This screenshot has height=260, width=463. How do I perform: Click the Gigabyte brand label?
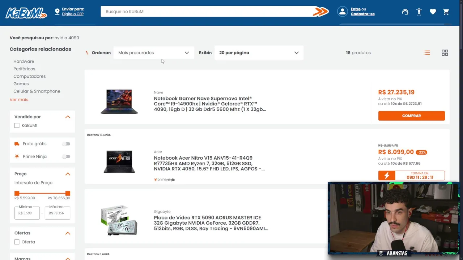tap(162, 212)
